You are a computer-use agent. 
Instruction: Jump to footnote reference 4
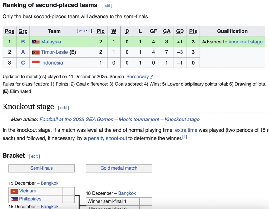coord(184,137)
